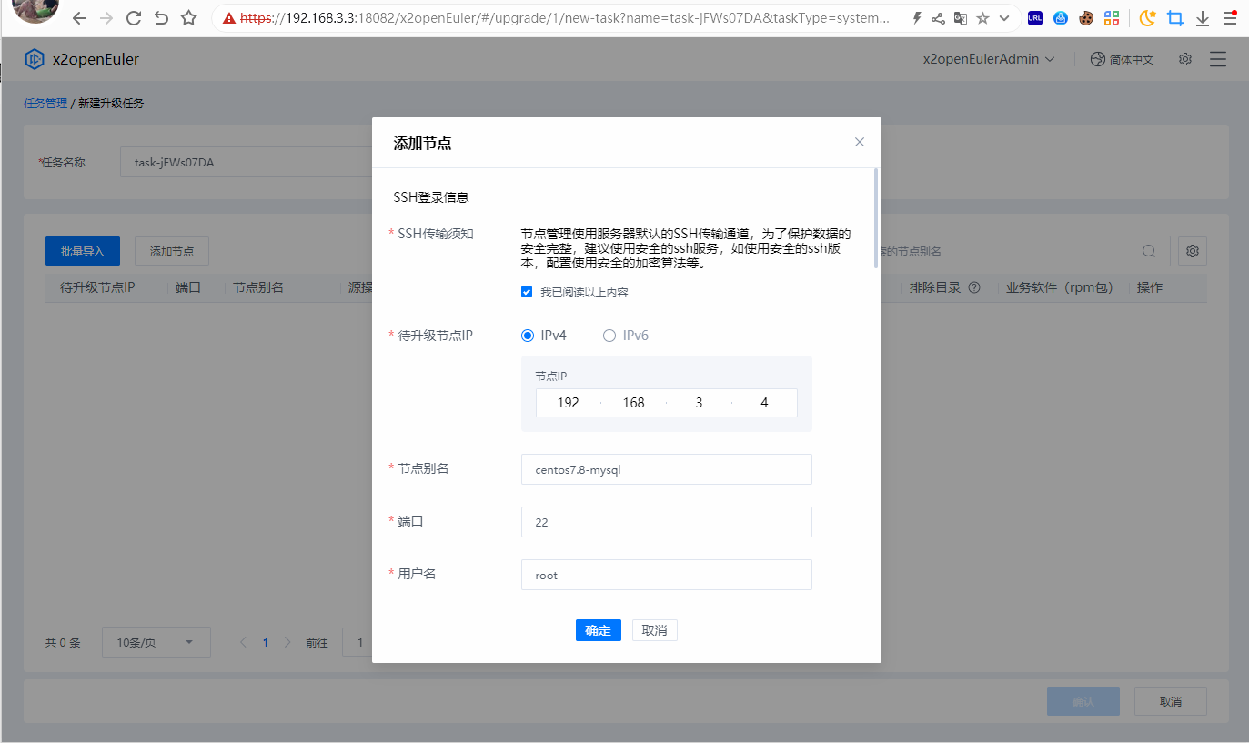Select the IPv6 radio button
Viewport: 1249px width, 743px height.
click(x=609, y=336)
